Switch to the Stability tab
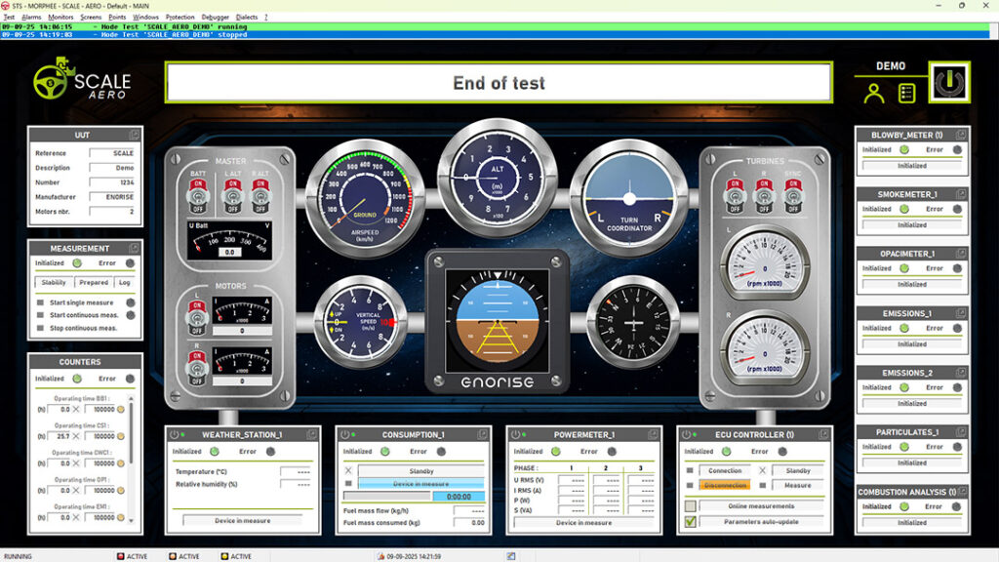Viewport: 999px width, 562px height. tap(54, 282)
